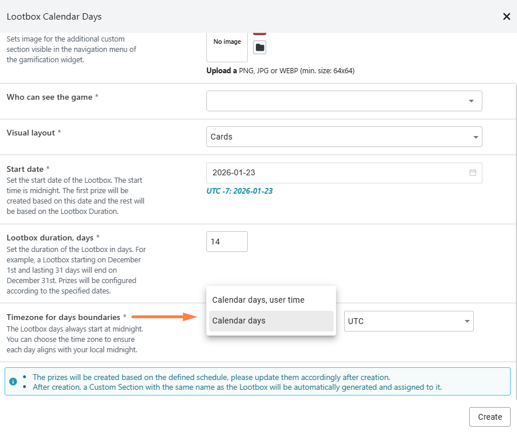The height and width of the screenshot is (433, 517).
Task: Click the info icon in the notice banner
Action: tap(13, 382)
